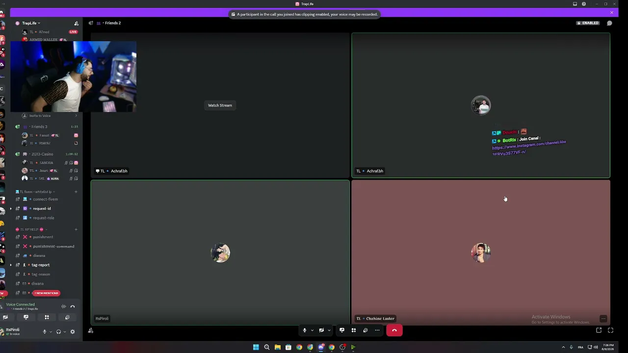
Task: Open the punishment channel
Action: pyautogui.click(x=47, y=237)
